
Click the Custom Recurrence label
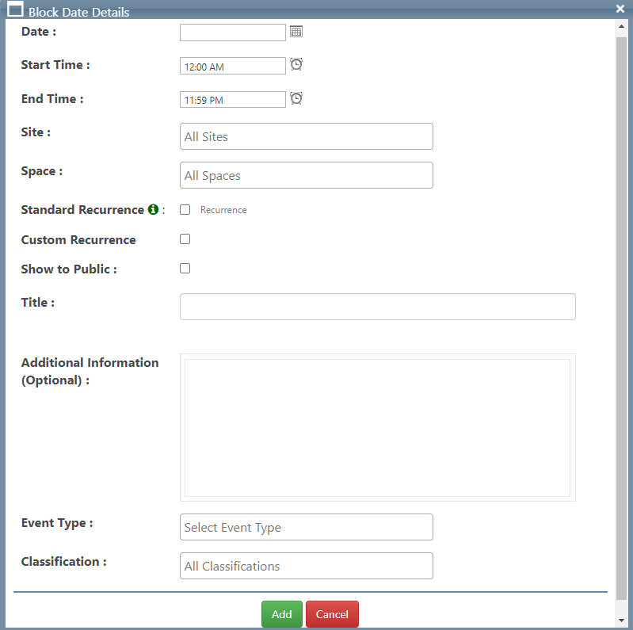click(x=78, y=240)
